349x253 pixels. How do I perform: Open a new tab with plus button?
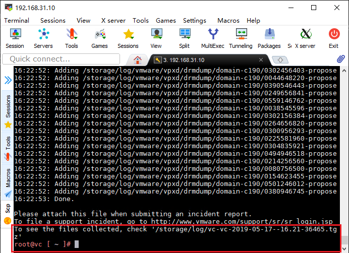tap(280, 60)
